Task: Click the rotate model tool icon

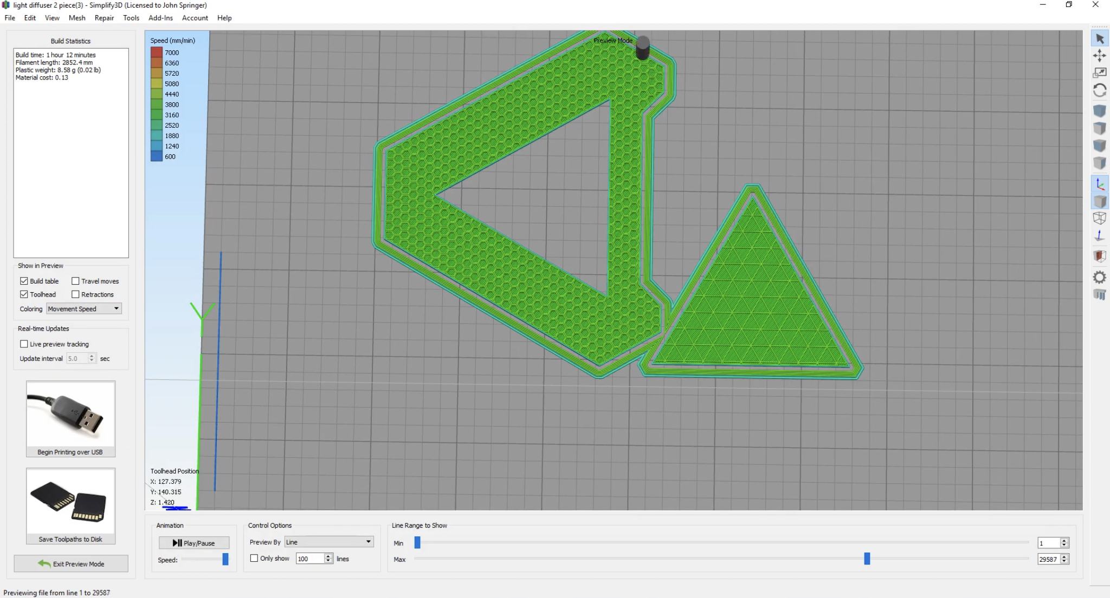Action: (1100, 90)
